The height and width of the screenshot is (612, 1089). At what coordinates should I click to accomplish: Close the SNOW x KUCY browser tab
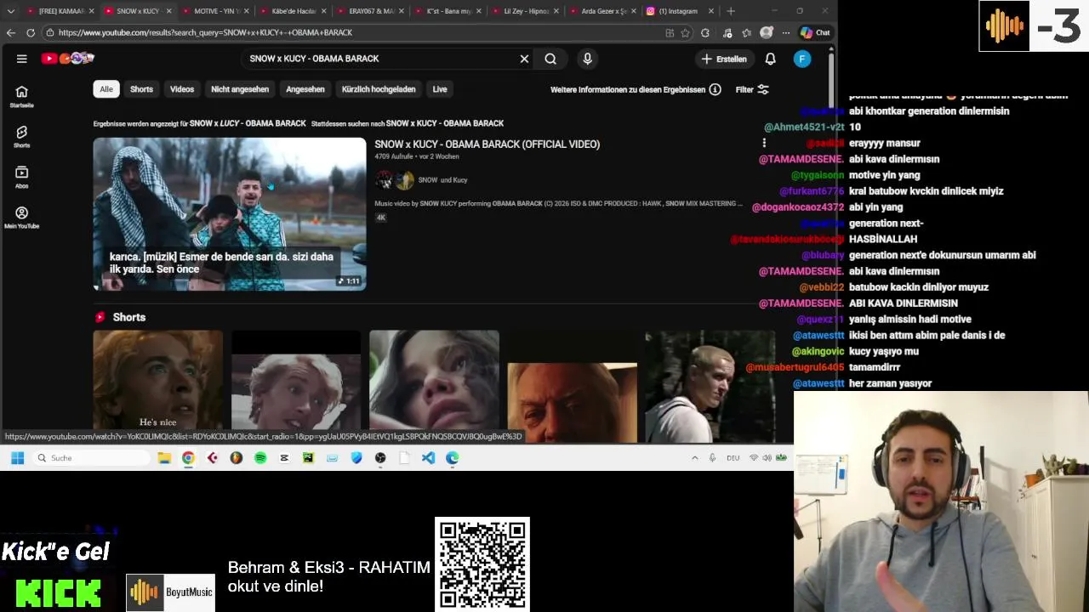coord(168,11)
